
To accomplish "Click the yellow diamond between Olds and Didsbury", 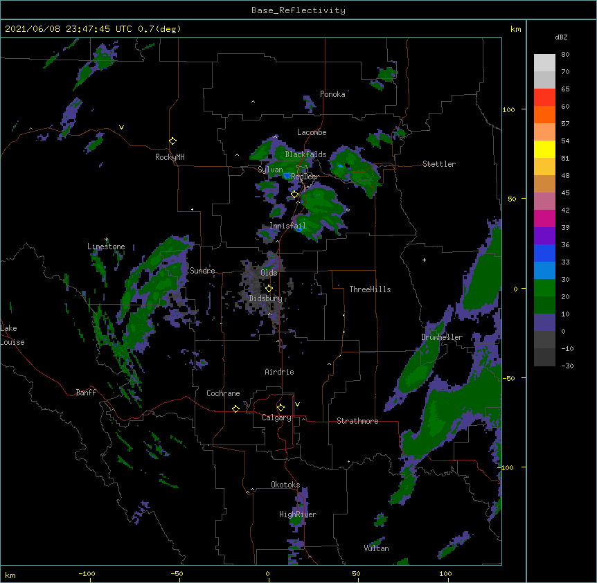I will 269,289.
